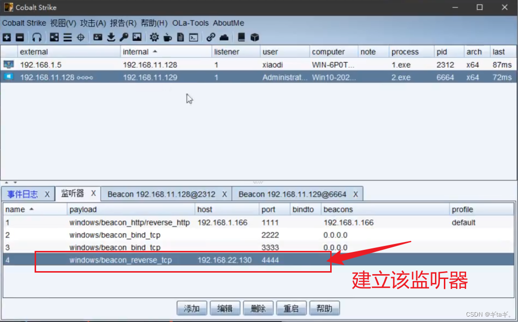Sort sessions by pid column header
The width and height of the screenshot is (518, 322).
point(449,52)
